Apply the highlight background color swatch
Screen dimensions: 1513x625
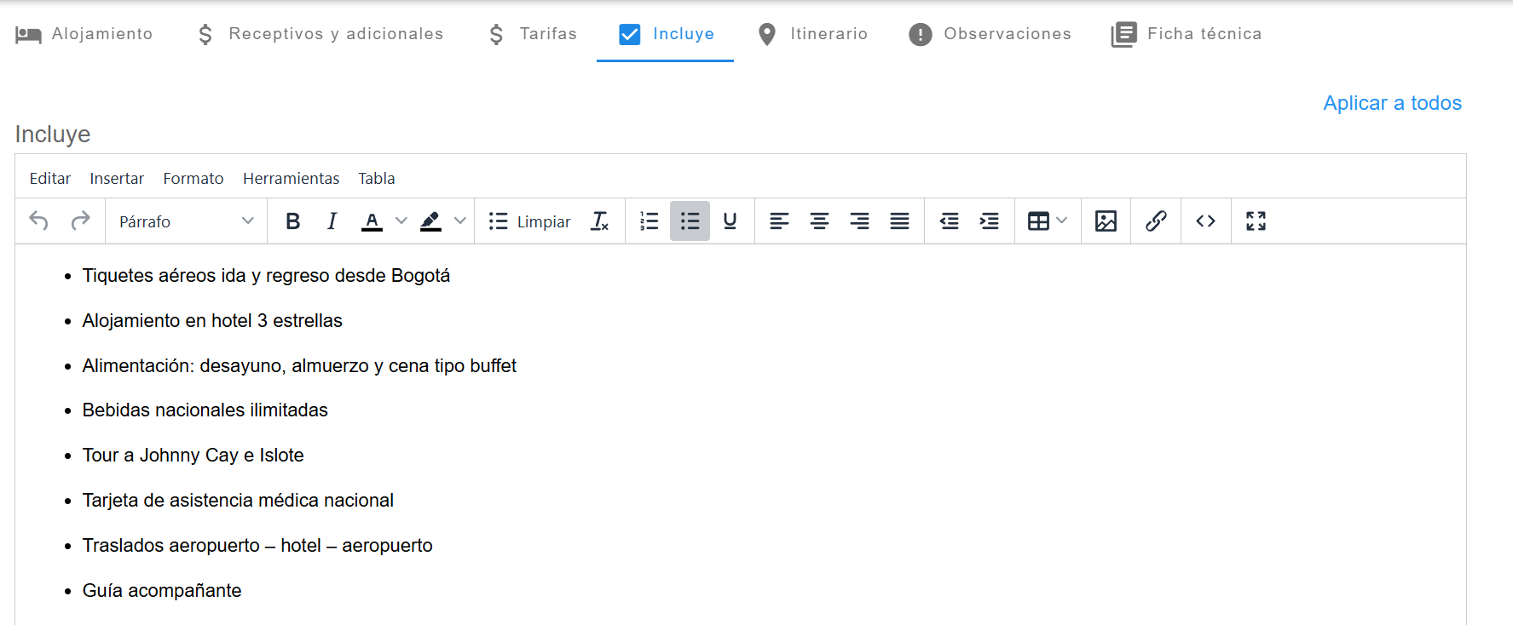point(431,221)
